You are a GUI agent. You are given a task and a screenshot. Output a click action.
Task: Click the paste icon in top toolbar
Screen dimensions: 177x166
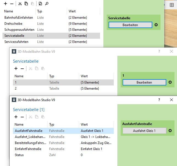[x=32, y=4]
